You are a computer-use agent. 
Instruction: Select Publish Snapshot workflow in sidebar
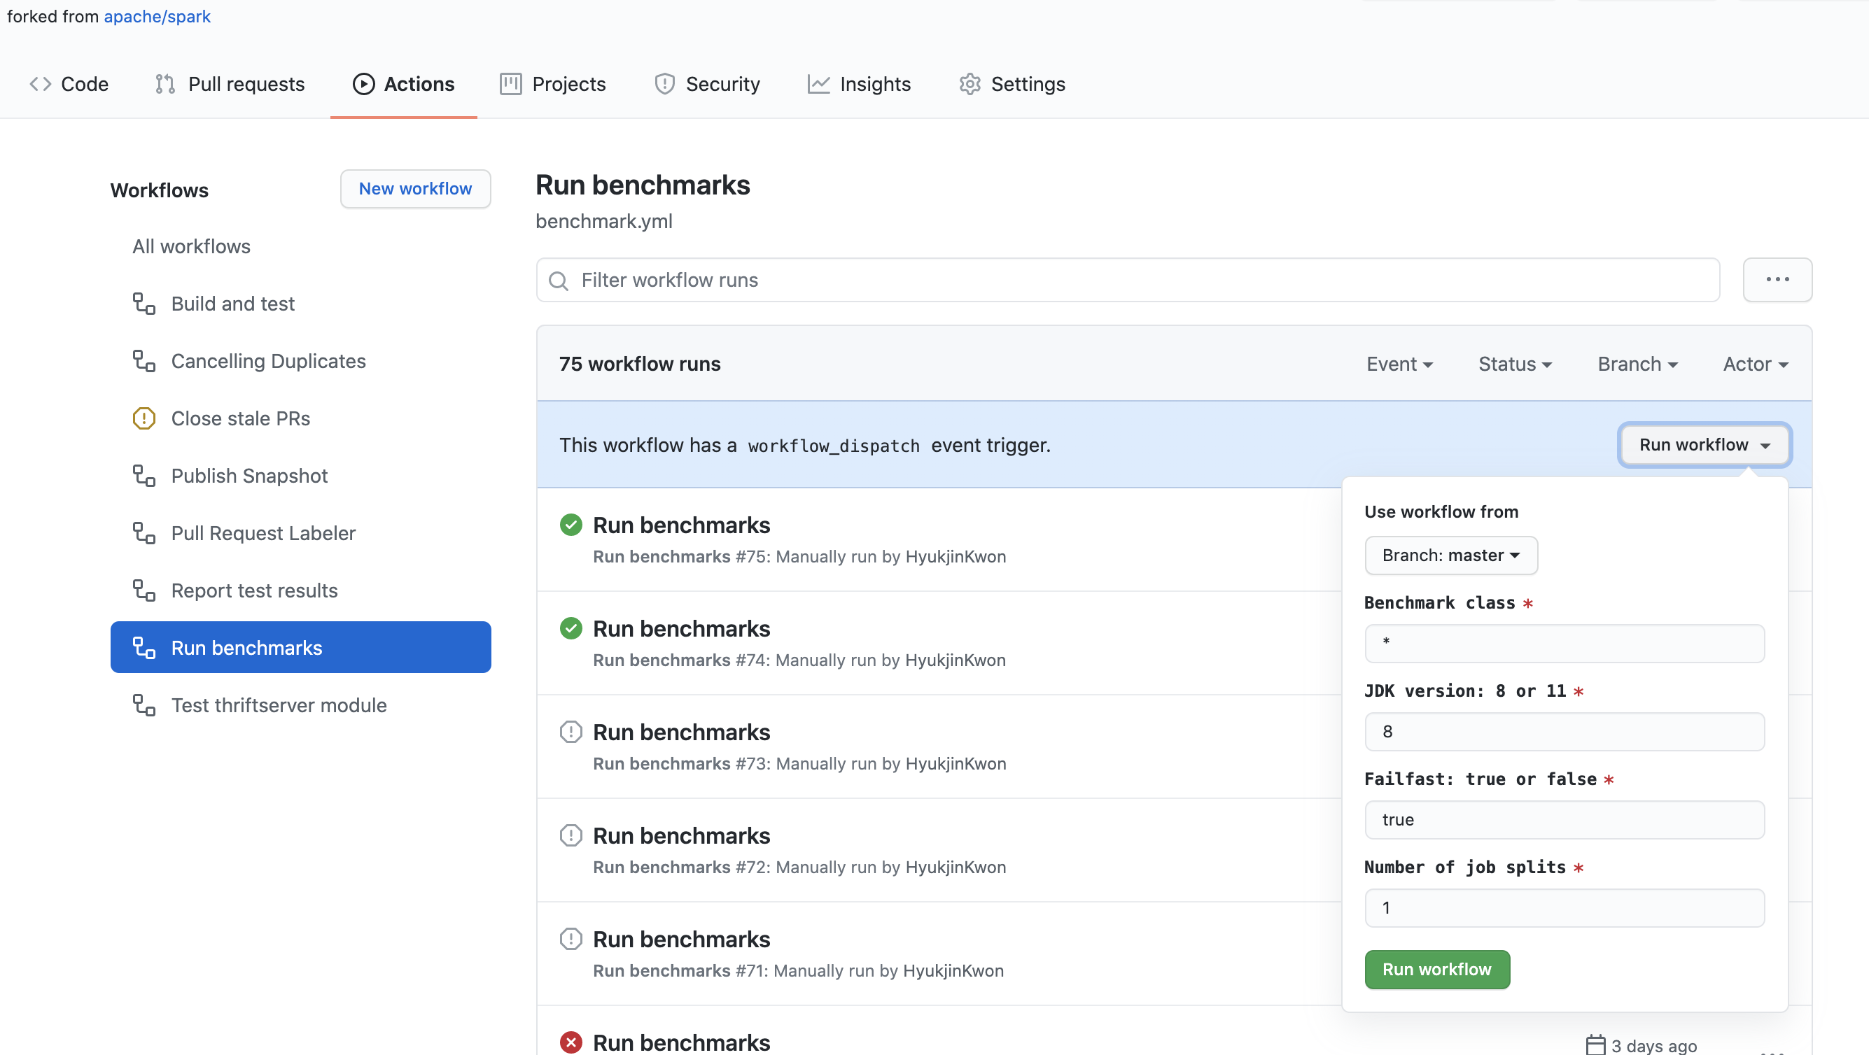[249, 476]
